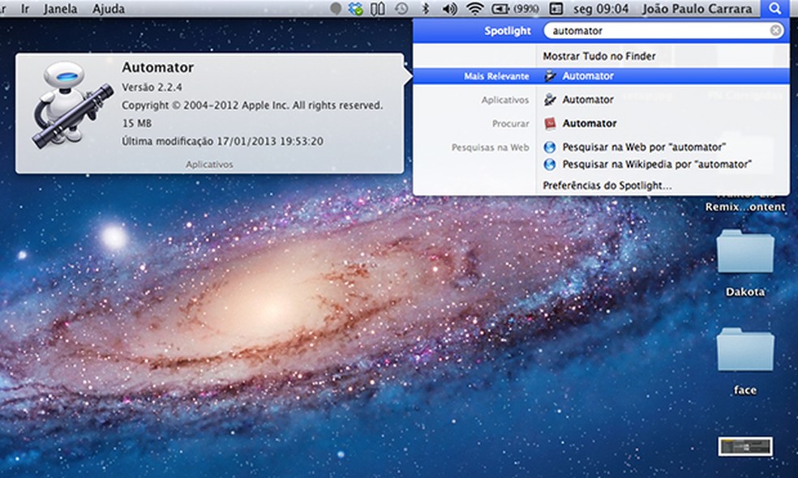Open the Janela menu

[62, 9]
